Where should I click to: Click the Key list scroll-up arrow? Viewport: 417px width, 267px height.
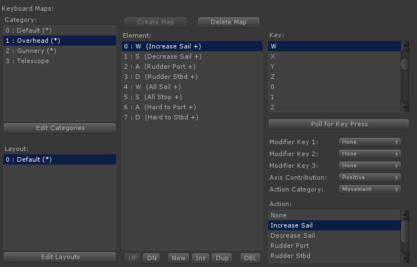click(405, 45)
